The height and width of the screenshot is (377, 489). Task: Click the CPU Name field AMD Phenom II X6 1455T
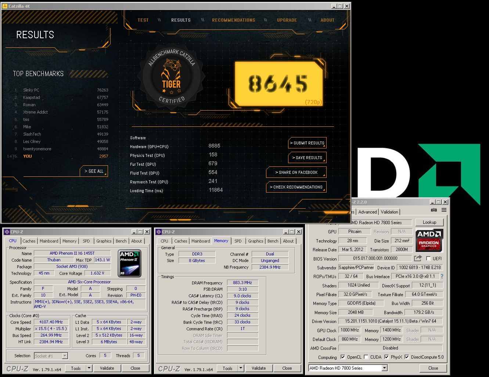pyautogui.click(x=72, y=253)
